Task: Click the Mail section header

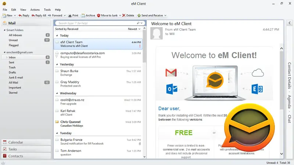Action: pyautogui.click(x=26, y=23)
